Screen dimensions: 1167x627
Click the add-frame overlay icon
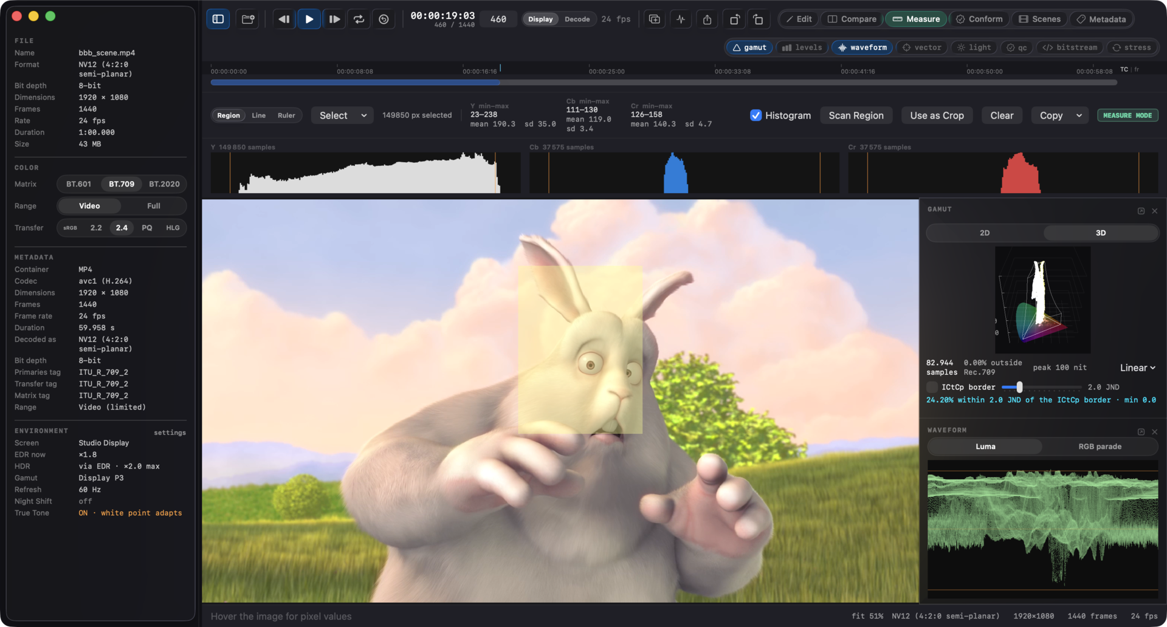tap(655, 19)
